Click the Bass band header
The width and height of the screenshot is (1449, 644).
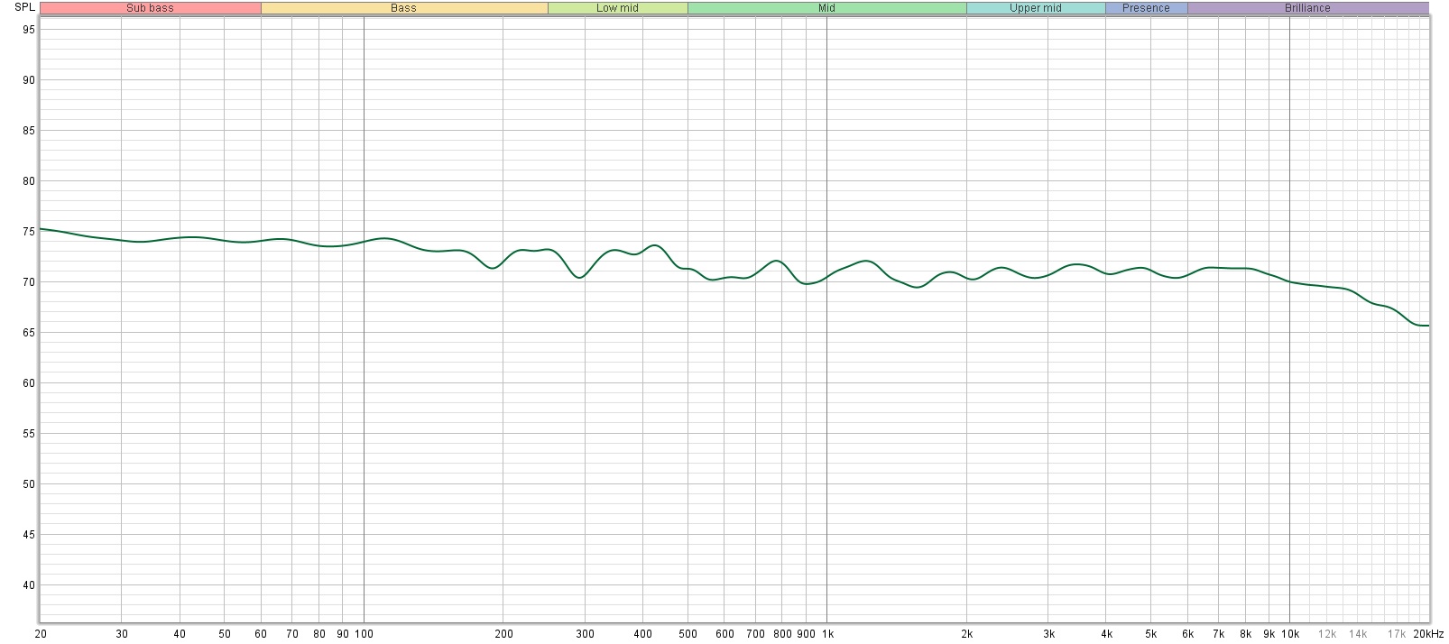tap(404, 8)
